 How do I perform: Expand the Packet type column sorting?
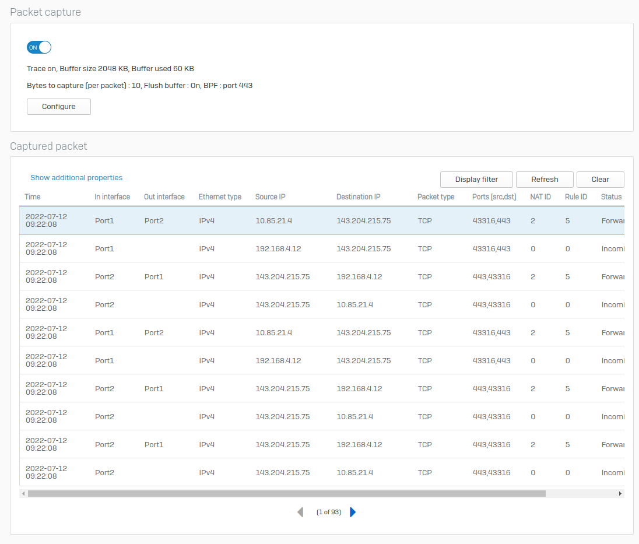point(436,196)
